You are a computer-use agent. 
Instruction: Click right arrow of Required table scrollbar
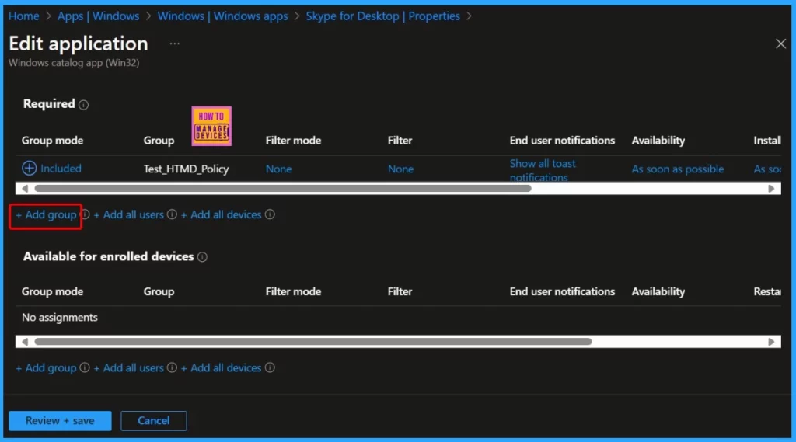772,188
